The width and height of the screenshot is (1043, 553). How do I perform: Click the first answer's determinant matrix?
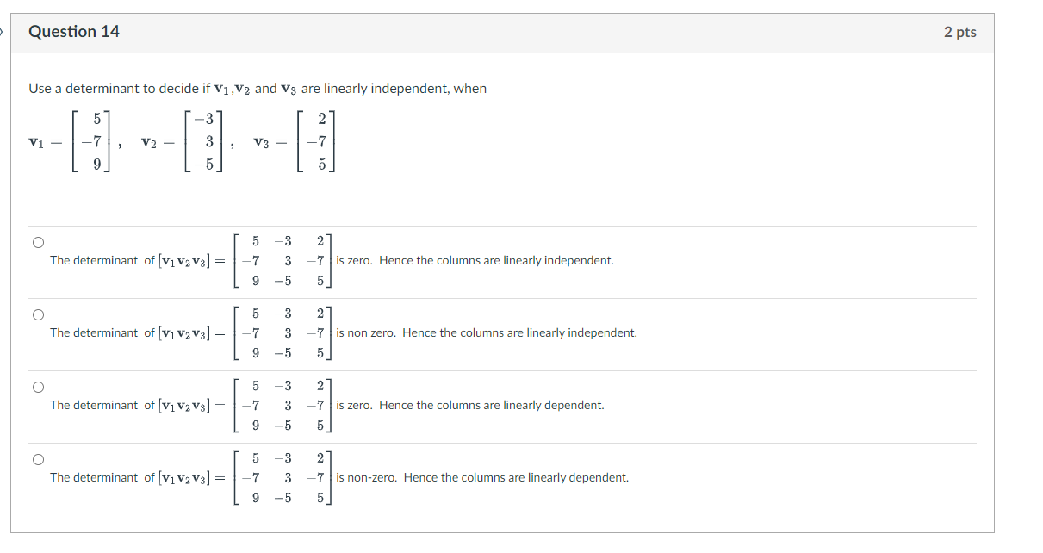(282, 260)
